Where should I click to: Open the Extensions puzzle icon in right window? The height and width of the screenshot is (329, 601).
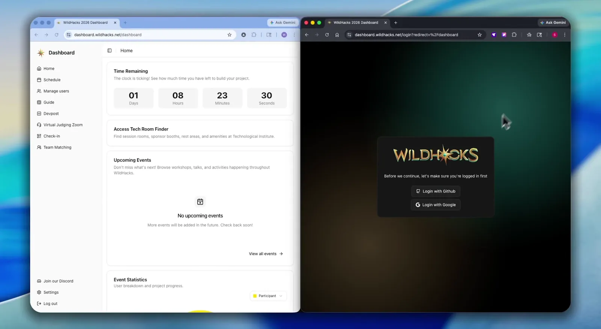514,35
